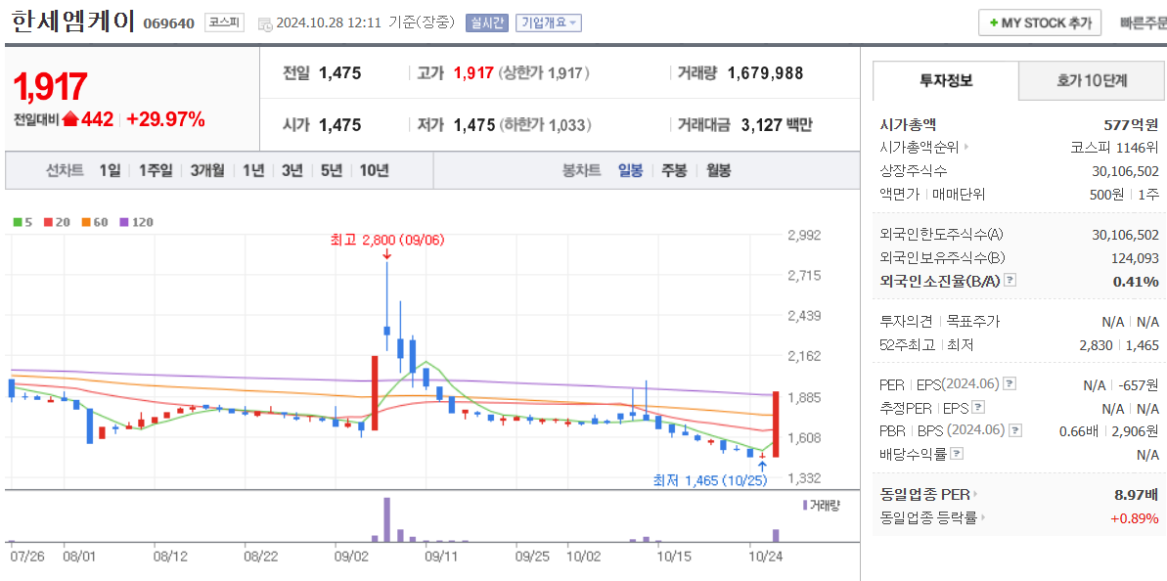Click the 빠른주문 quick order link
Image resolution: width=1167 pixels, height=581 pixels.
(1144, 23)
